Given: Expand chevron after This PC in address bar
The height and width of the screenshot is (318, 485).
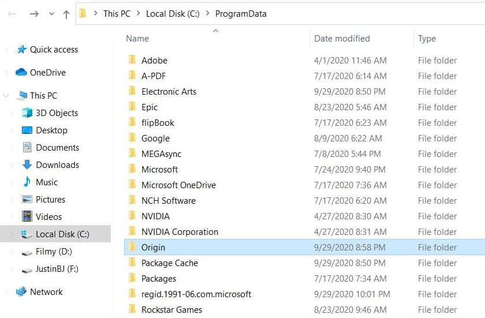Looking at the screenshot, I should pyautogui.click(x=138, y=13).
